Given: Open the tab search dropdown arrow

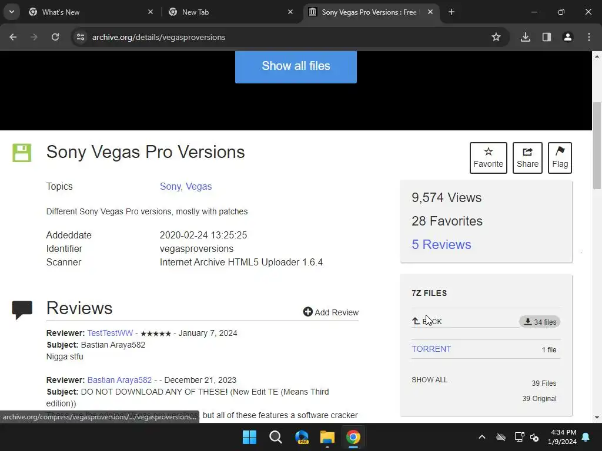Looking at the screenshot, I should pyautogui.click(x=12, y=12).
